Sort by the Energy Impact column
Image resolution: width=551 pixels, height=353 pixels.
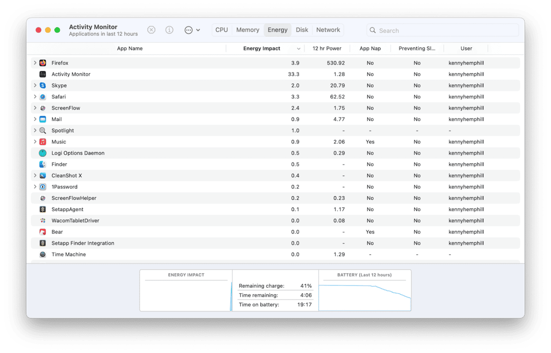(x=262, y=48)
